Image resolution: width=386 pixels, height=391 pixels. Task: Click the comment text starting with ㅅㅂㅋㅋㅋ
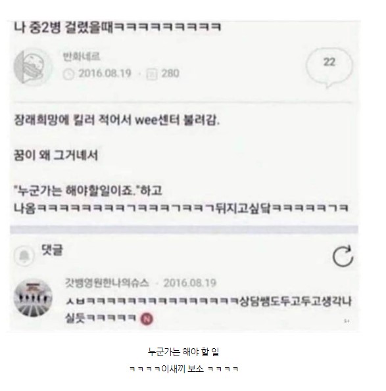tap(208, 310)
